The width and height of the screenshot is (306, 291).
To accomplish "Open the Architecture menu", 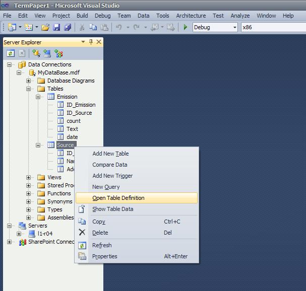I will pyautogui.click(x=191, y=16).
